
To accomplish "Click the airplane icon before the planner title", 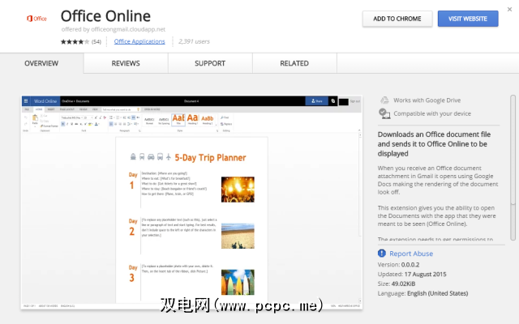I will 168,156.
